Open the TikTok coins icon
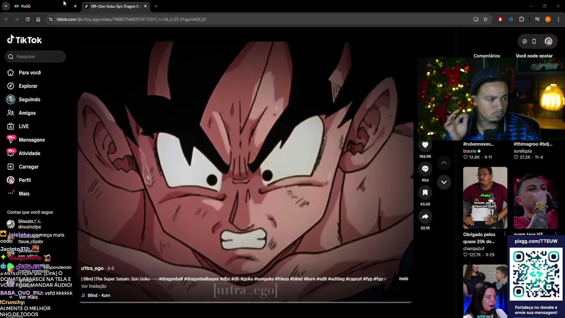 pos(524,41)
